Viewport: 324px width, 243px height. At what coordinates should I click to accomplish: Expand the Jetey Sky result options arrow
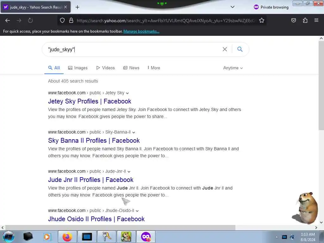coord(127,93)
